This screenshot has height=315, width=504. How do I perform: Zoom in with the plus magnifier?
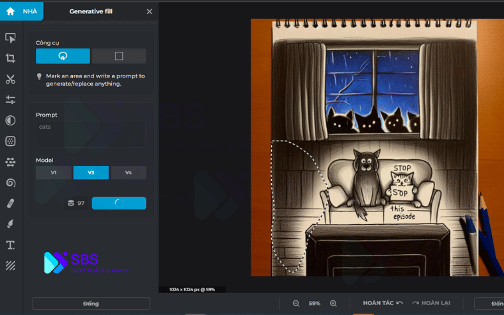point(334,304)
